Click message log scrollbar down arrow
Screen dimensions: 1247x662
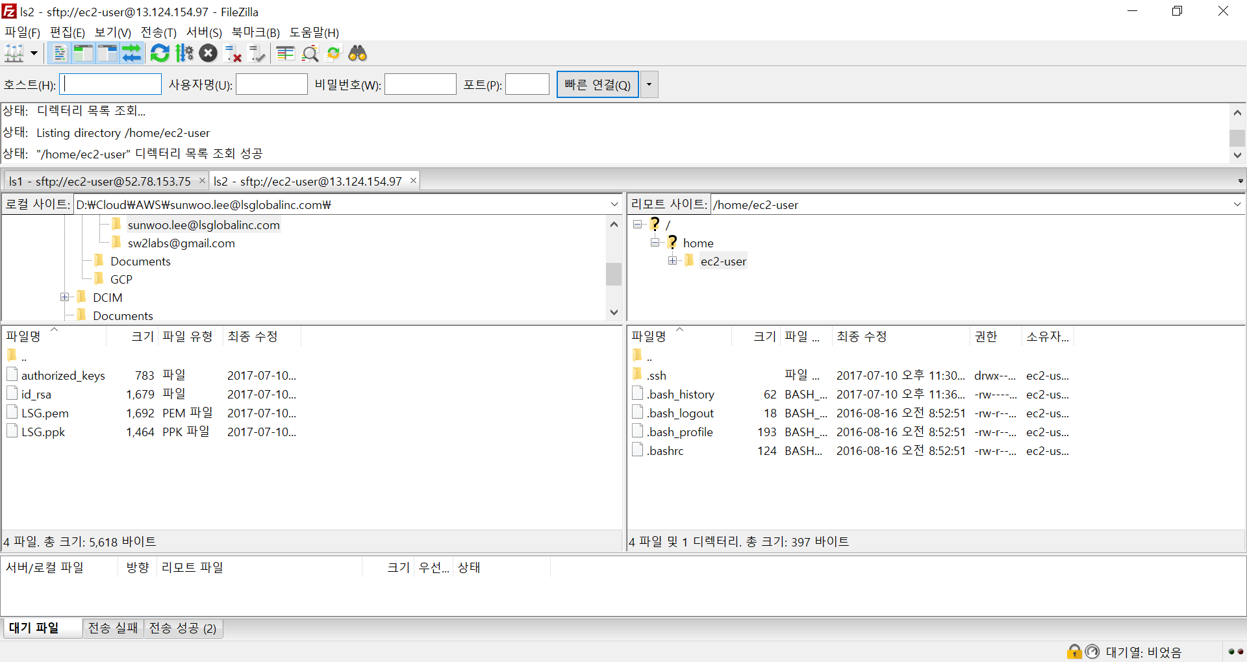click(x=1237, y=155)
